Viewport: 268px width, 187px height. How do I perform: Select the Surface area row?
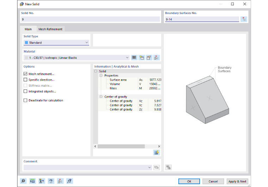click(x=129, y=80)
